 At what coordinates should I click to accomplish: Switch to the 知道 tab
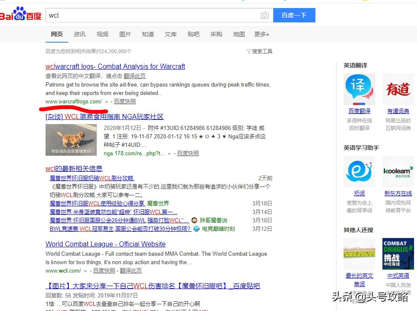coord(148,34)
